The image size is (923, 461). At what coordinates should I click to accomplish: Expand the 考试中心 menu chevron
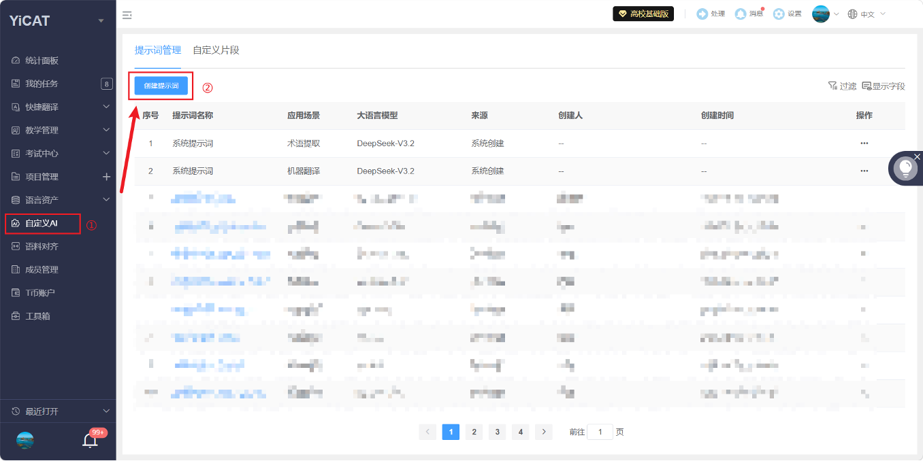106,153
